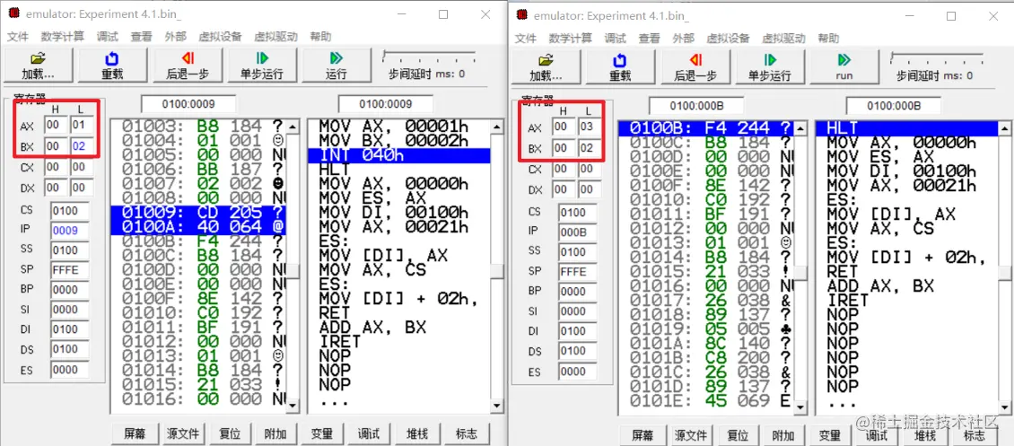The height and width of the screenshot is (446, 1014).
Task: Click 后退一步 (Step Back) in left emulator window
Action: click(188, 66)
